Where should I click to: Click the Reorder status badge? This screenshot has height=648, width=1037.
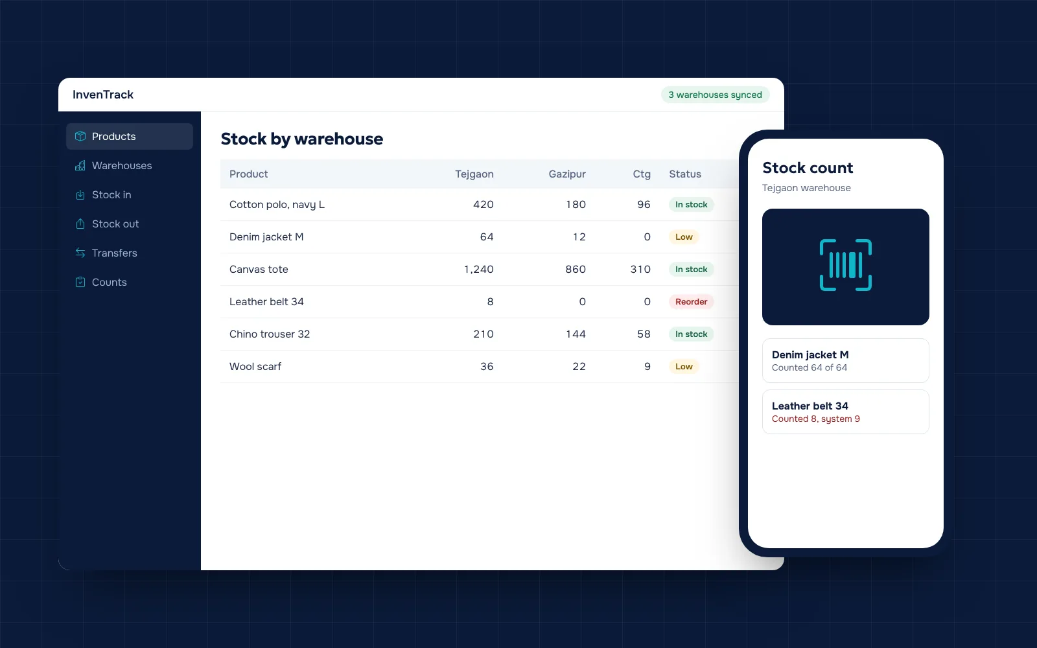(x=692, y=301)
